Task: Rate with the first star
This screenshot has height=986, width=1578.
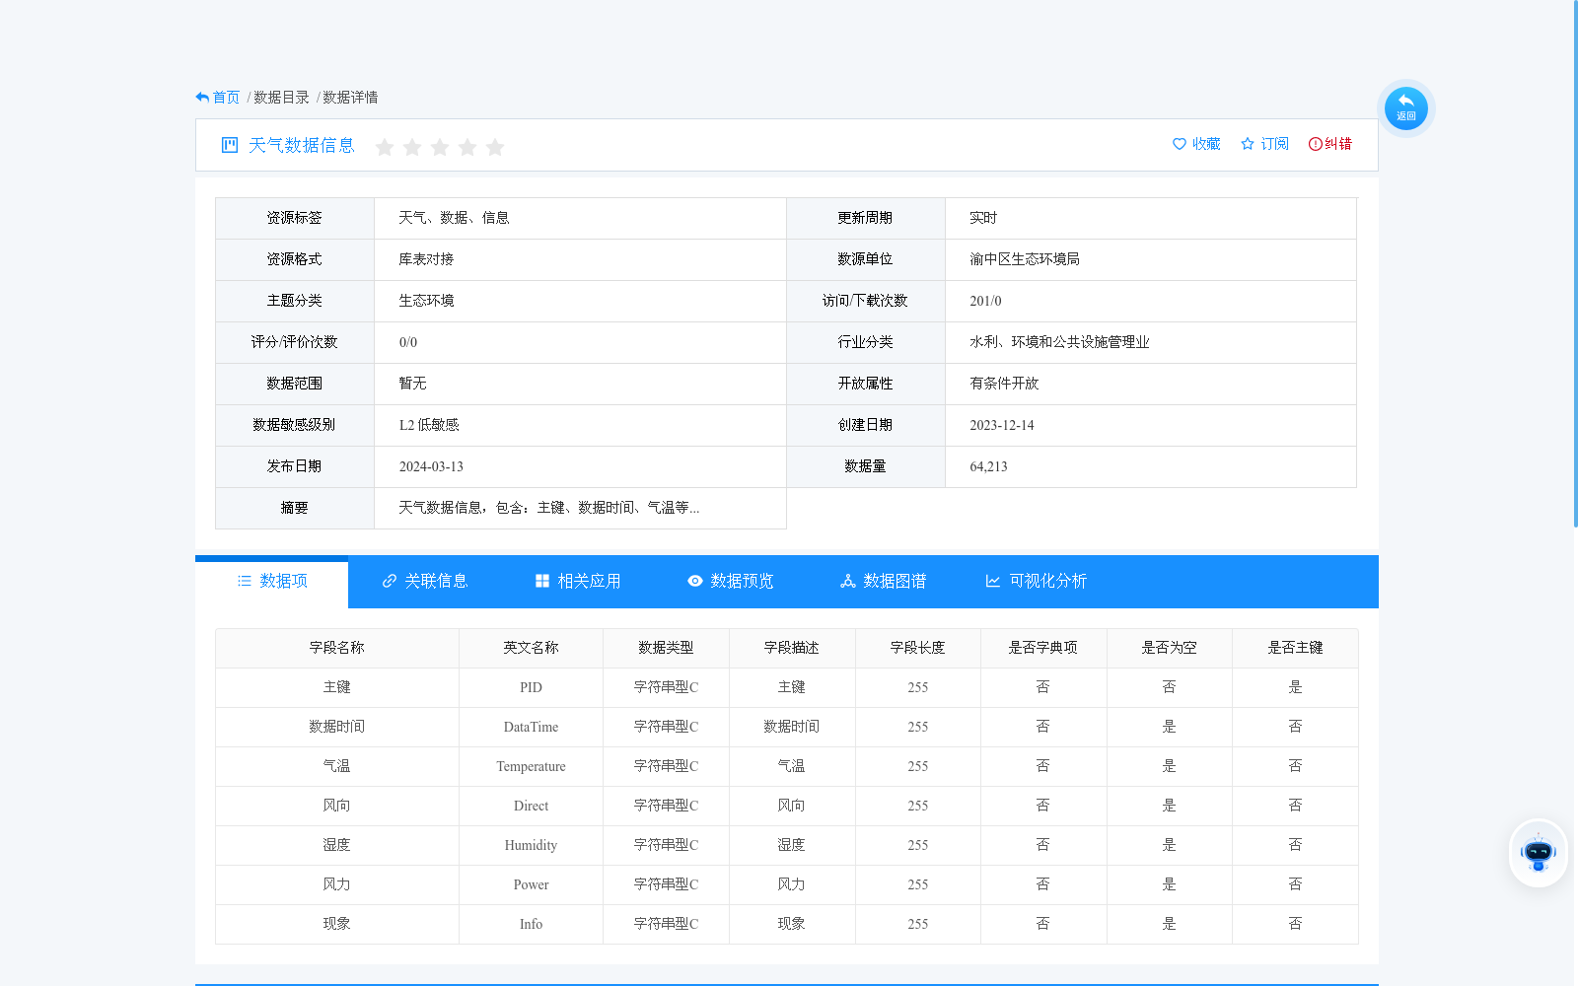Action: pos(385,147)
